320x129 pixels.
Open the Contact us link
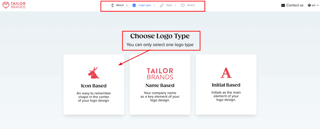coord(295,5)
